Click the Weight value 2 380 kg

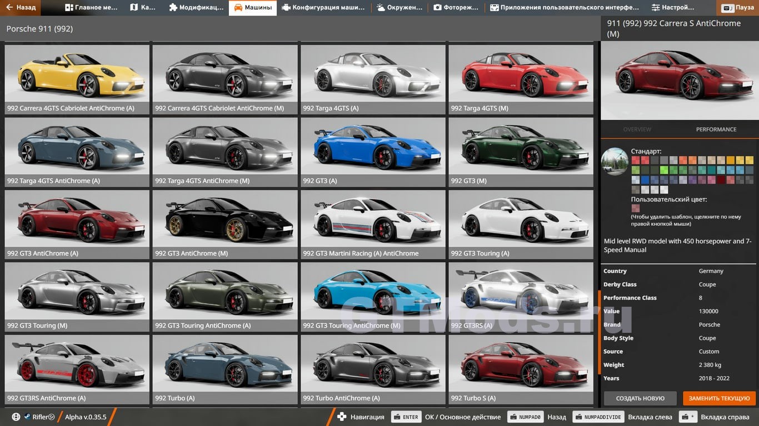tap(710, 365)
